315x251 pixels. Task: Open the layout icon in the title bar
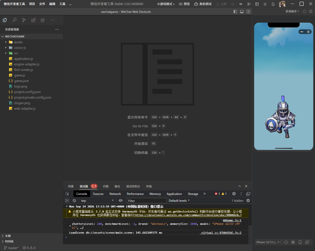[257, 4]
